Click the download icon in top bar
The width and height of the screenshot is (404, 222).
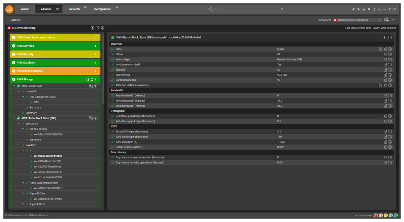click(x=374, y=9)
